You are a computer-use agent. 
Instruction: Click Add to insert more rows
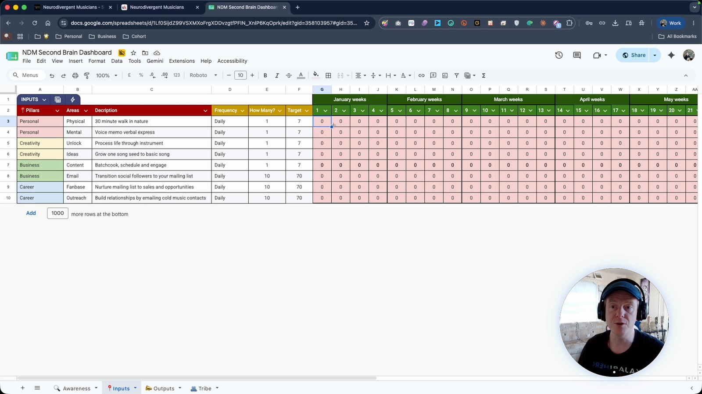pos(31,213)
